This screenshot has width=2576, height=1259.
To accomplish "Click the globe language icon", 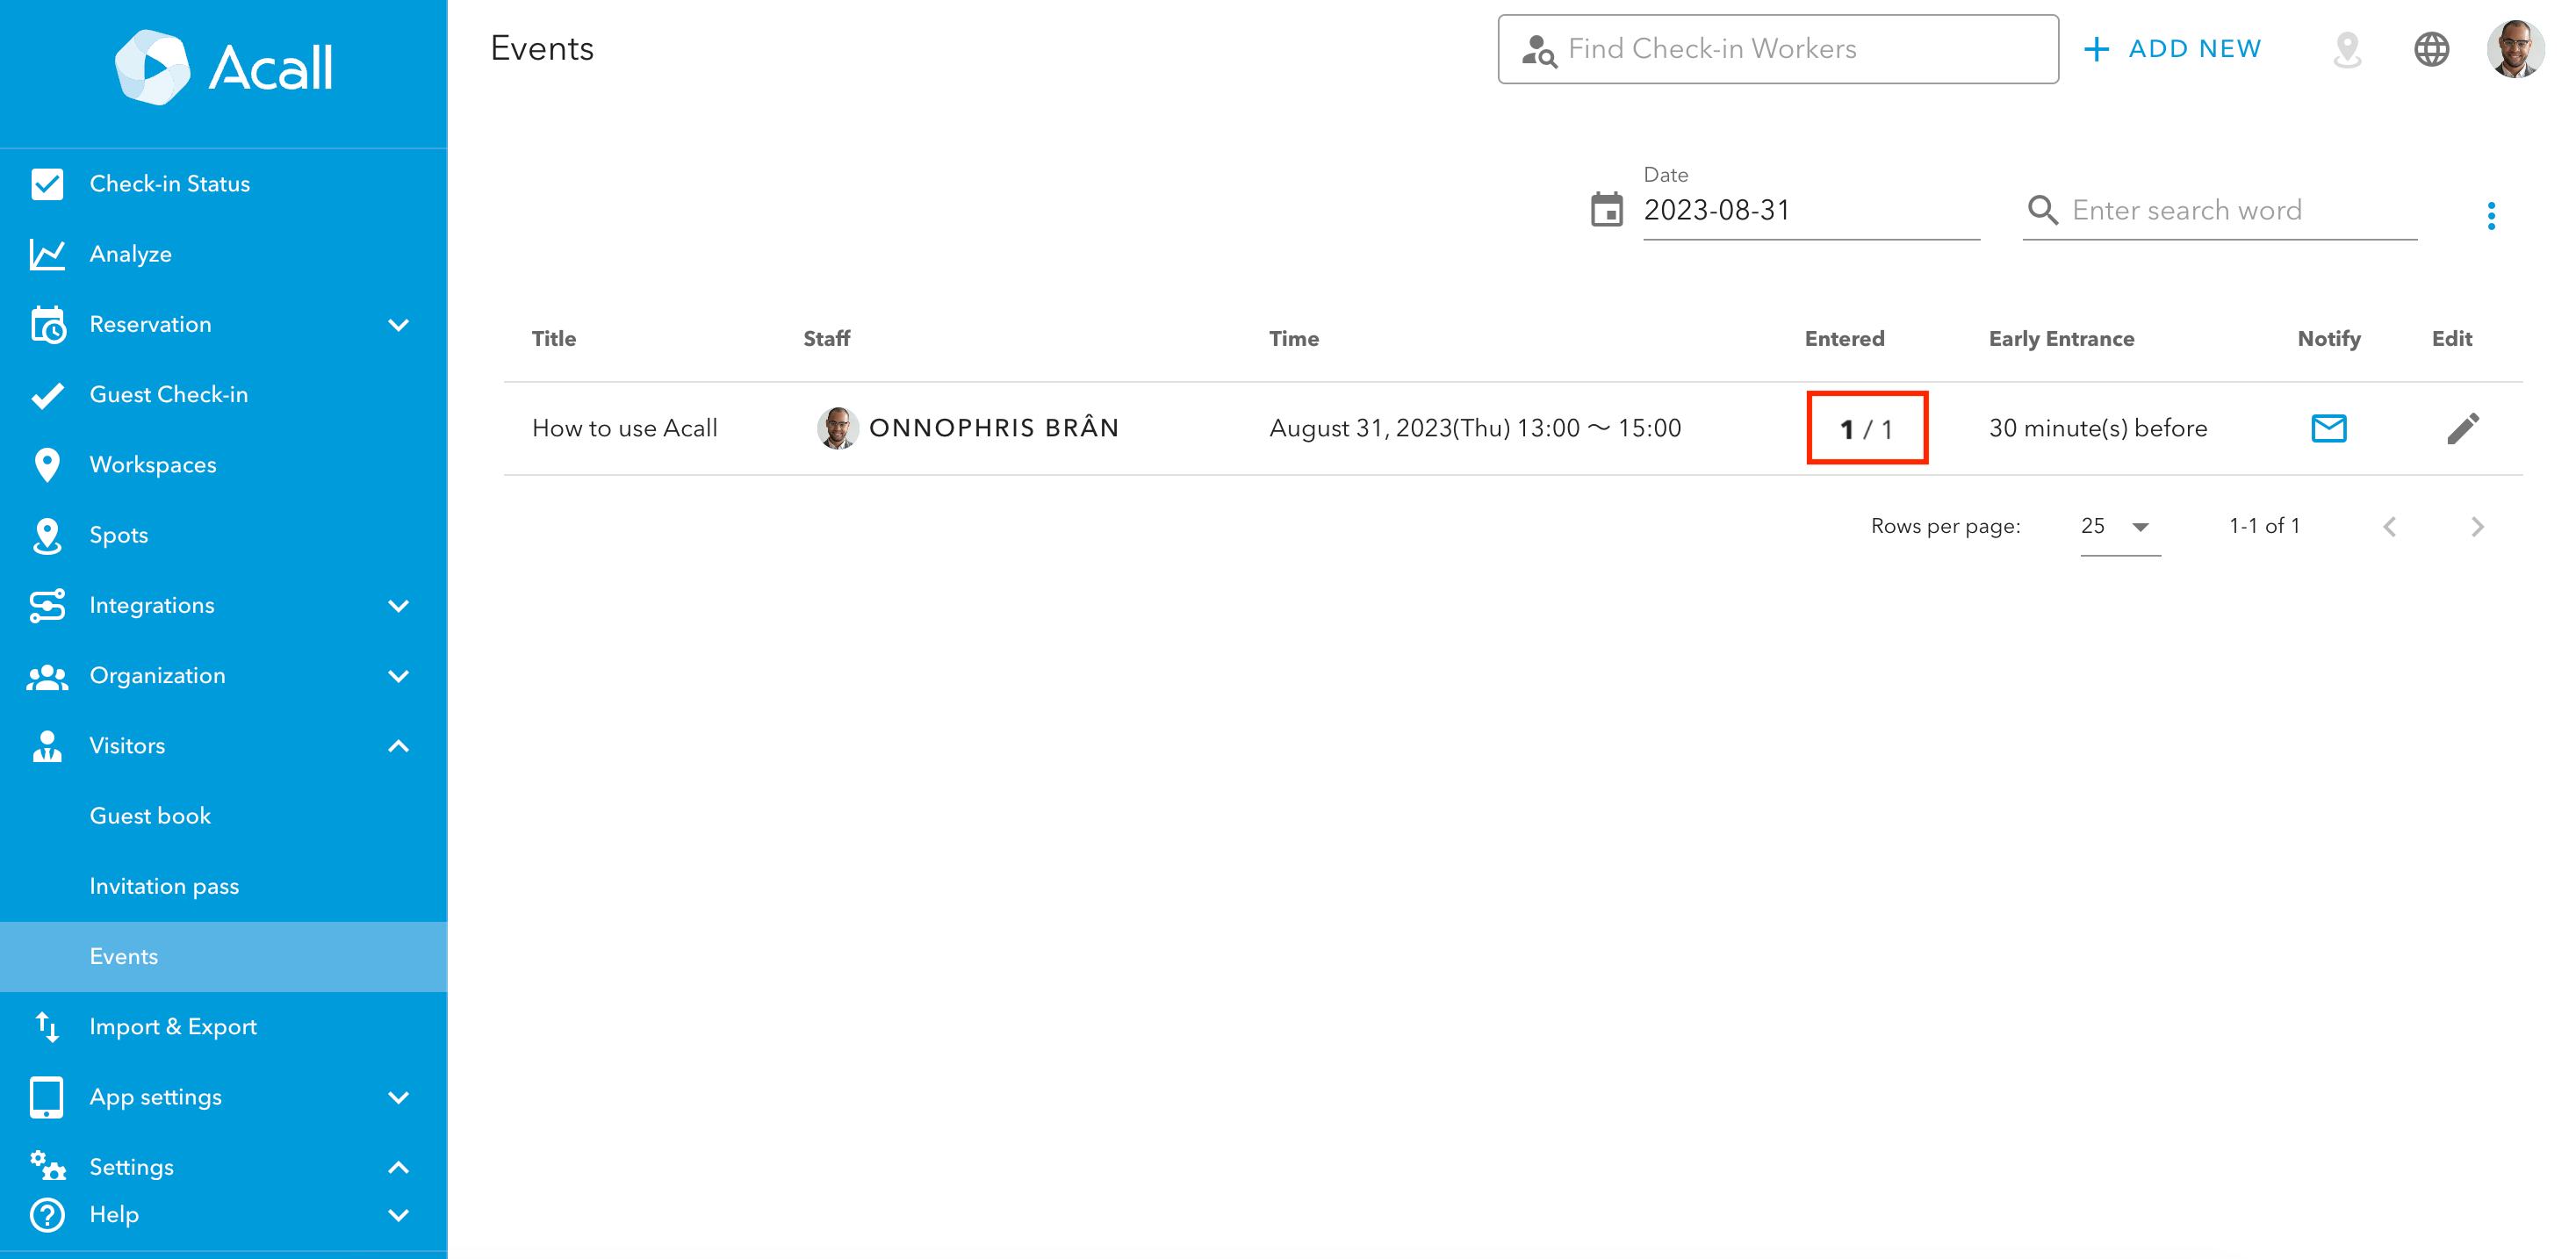I will click(x=2431, y=49).
